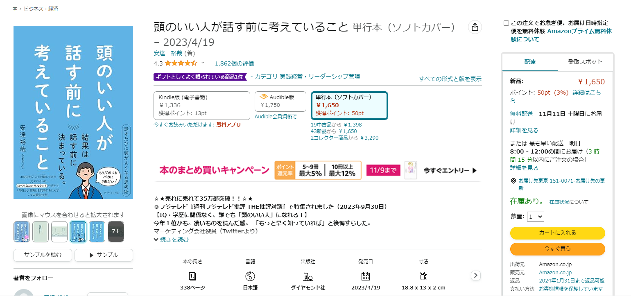Select the second thumbnail image
Viewport: 631px width, 296px height.
tap(41, 232)
